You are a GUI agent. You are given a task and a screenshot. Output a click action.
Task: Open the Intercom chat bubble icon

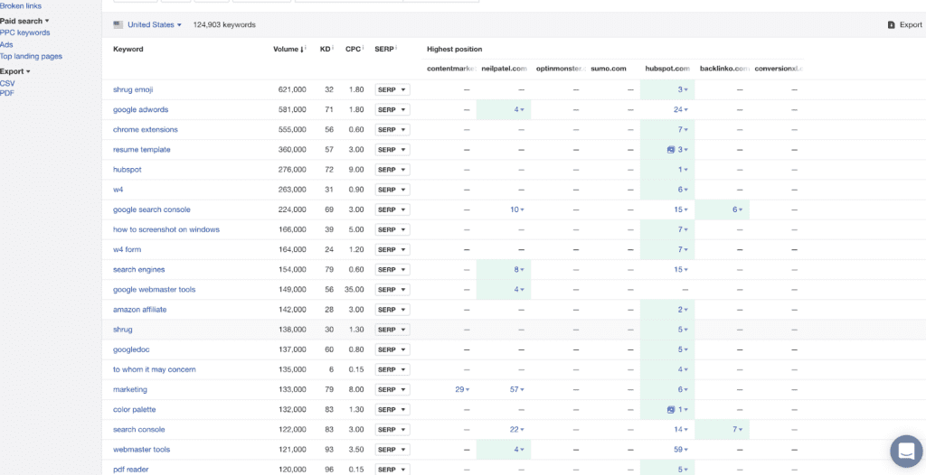click(x=906, y=452)
